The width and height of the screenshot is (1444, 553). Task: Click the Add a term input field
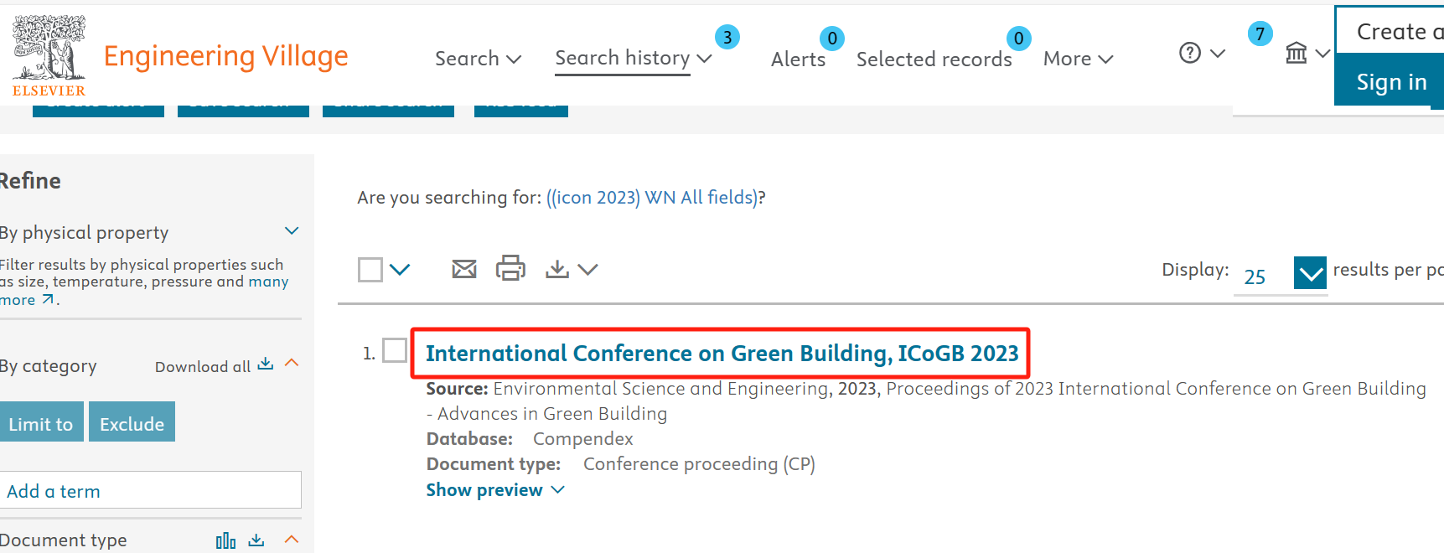(x=151, y=490)
